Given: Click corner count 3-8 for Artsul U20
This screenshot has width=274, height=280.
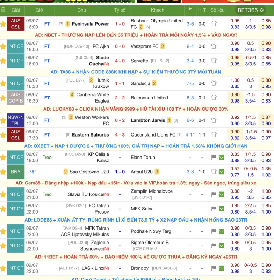Looking at the screenshot, I should (190, 171).
